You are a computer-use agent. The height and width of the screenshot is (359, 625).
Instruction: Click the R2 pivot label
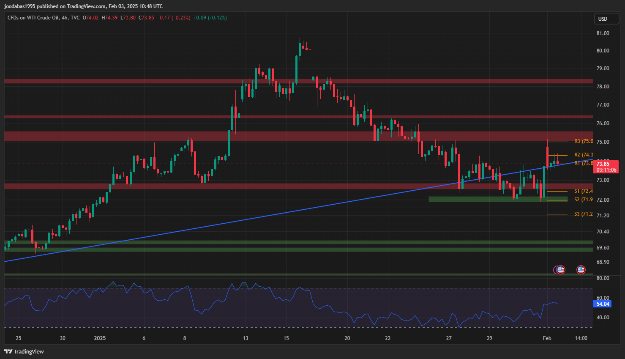point(583,155)
